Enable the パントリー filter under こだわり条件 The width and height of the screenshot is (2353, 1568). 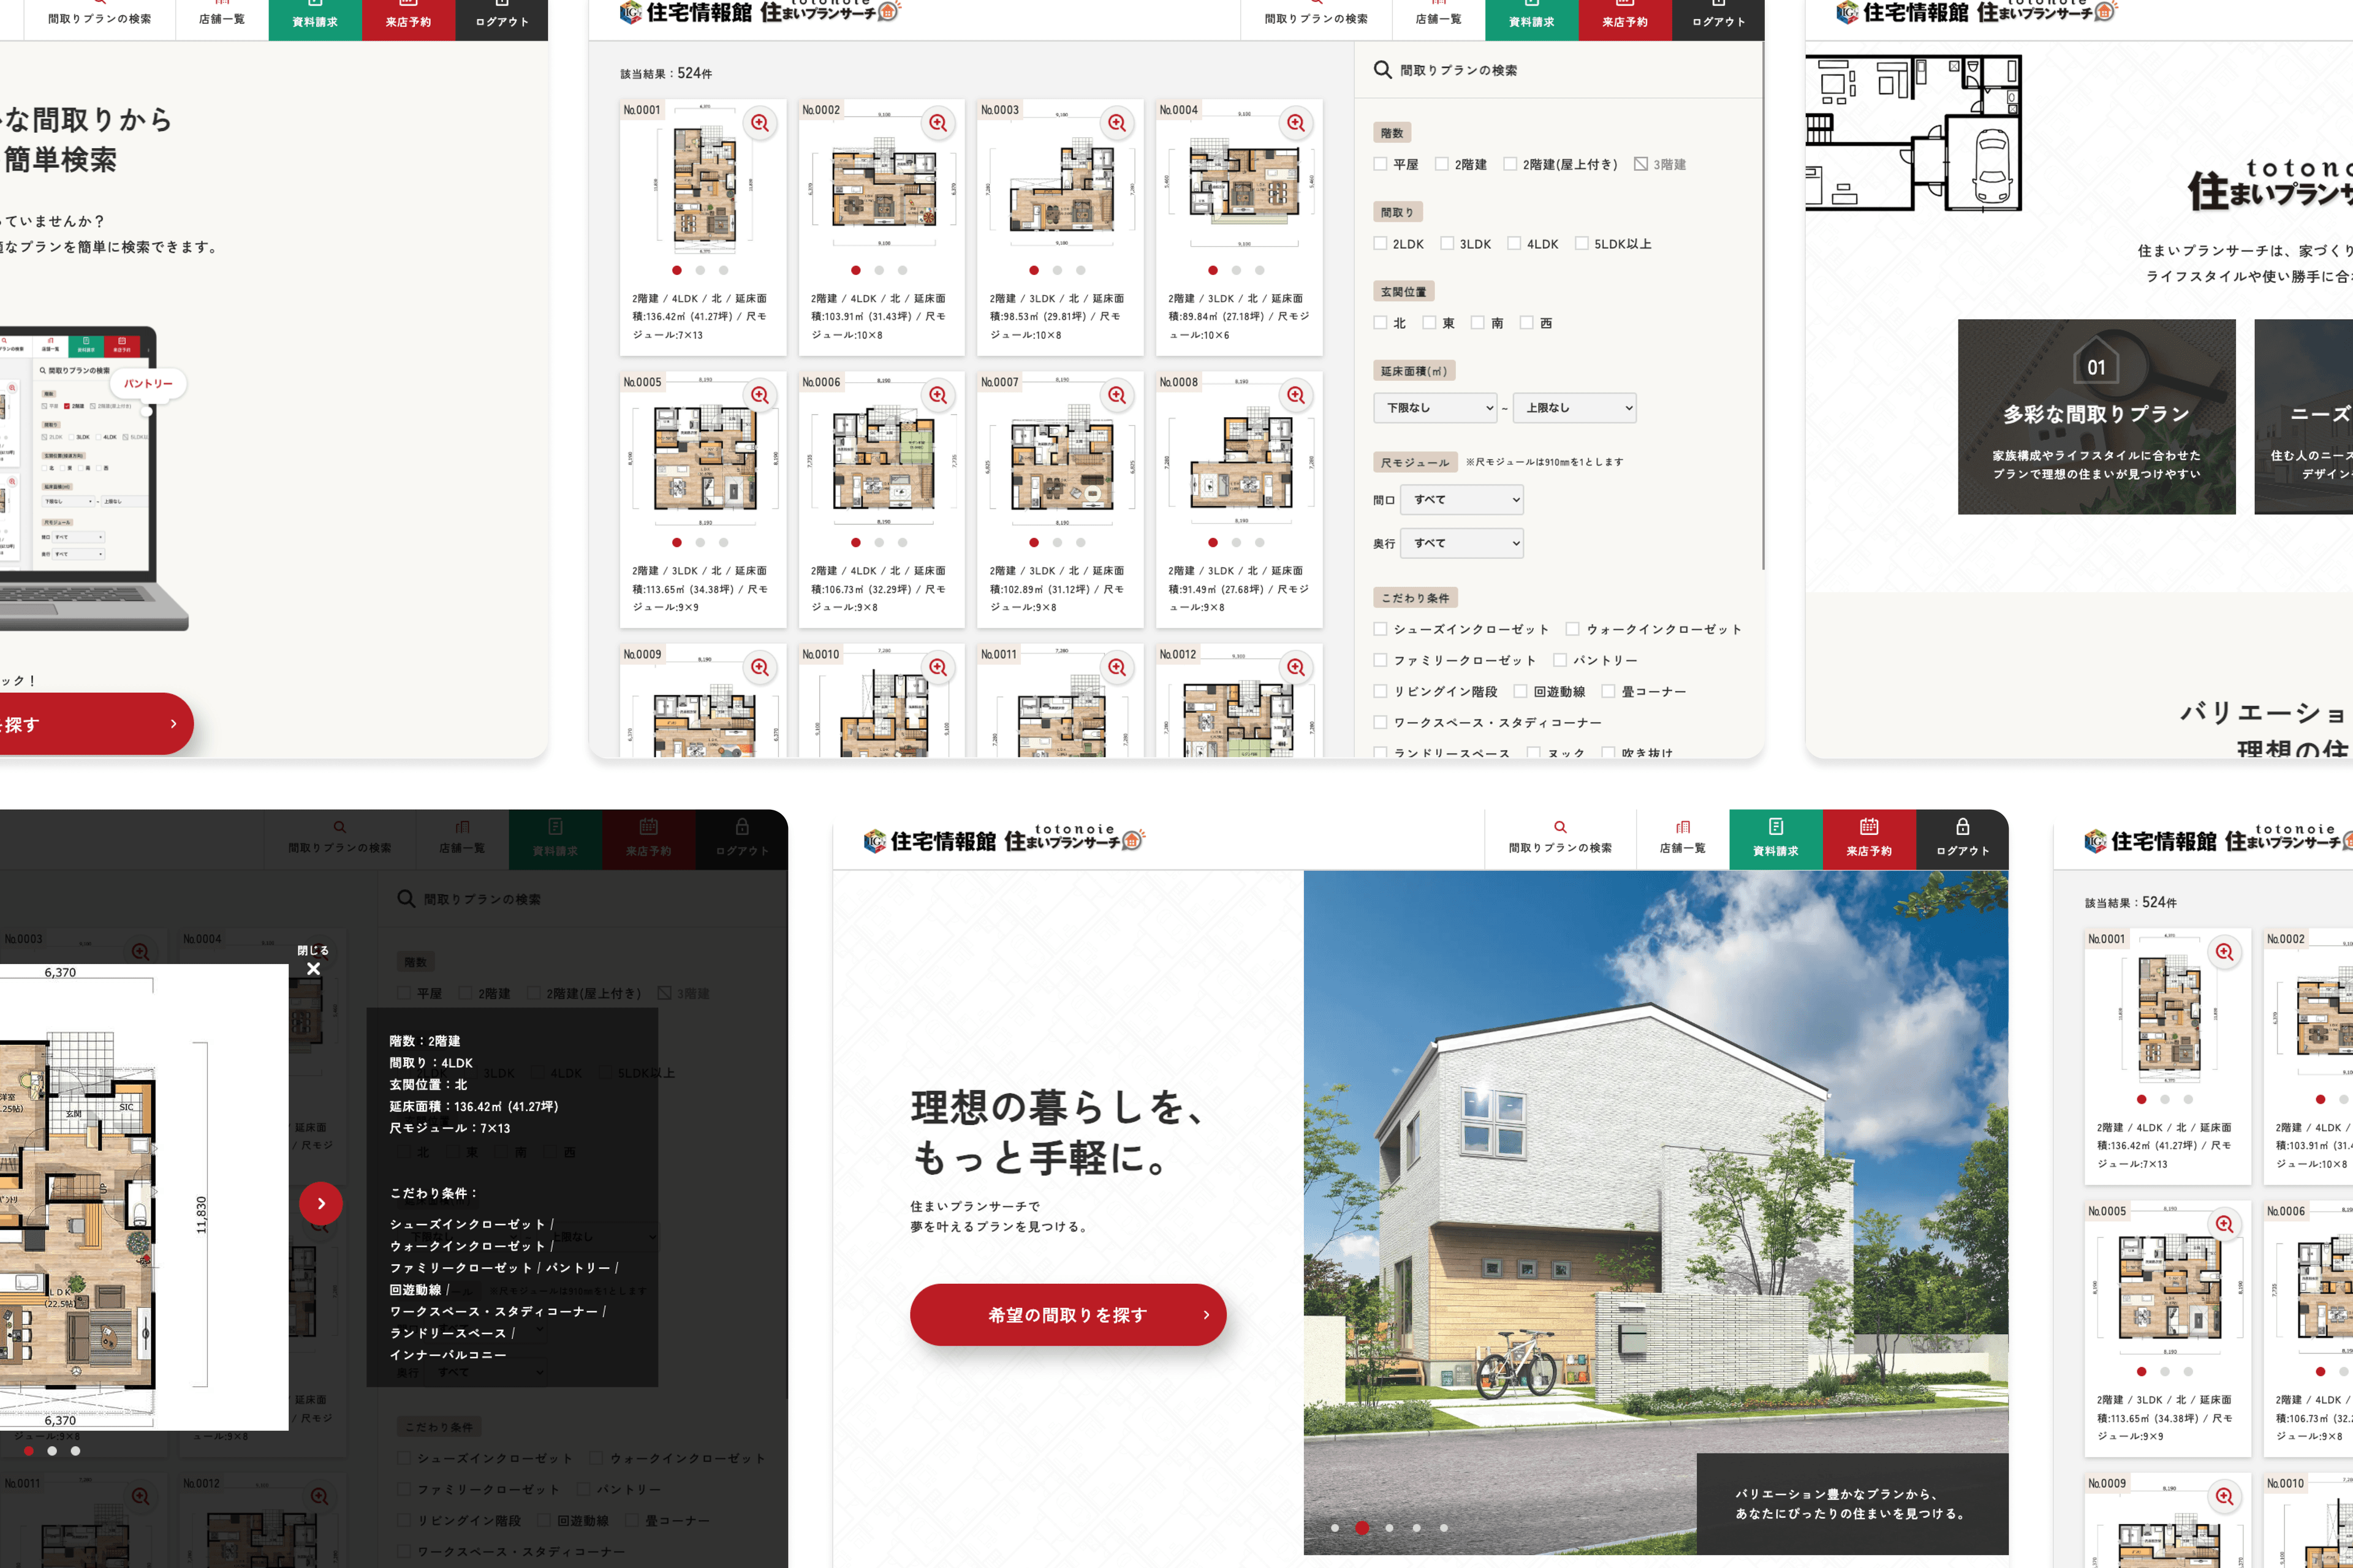1561,660
